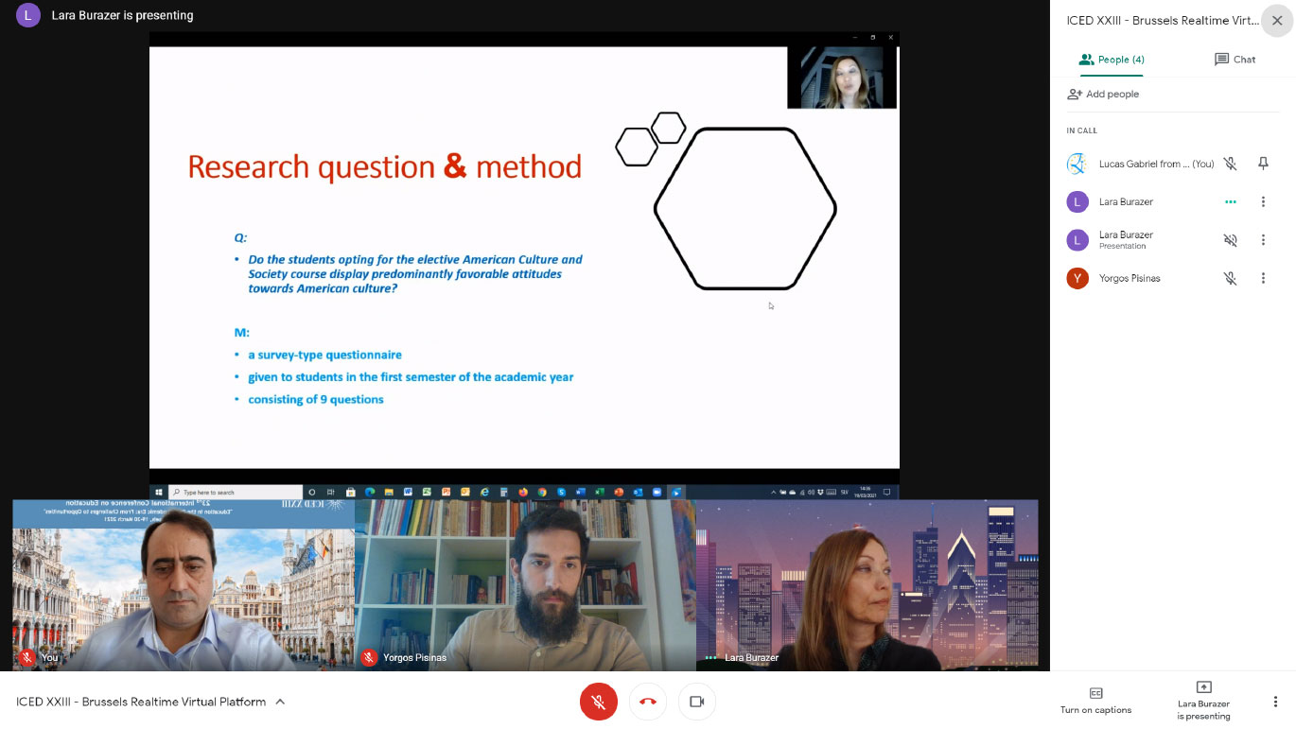Leave the call with the hang-up button
Image resolution: width=1296 pixels, height=729 pixels.
(x=648, y=702)
